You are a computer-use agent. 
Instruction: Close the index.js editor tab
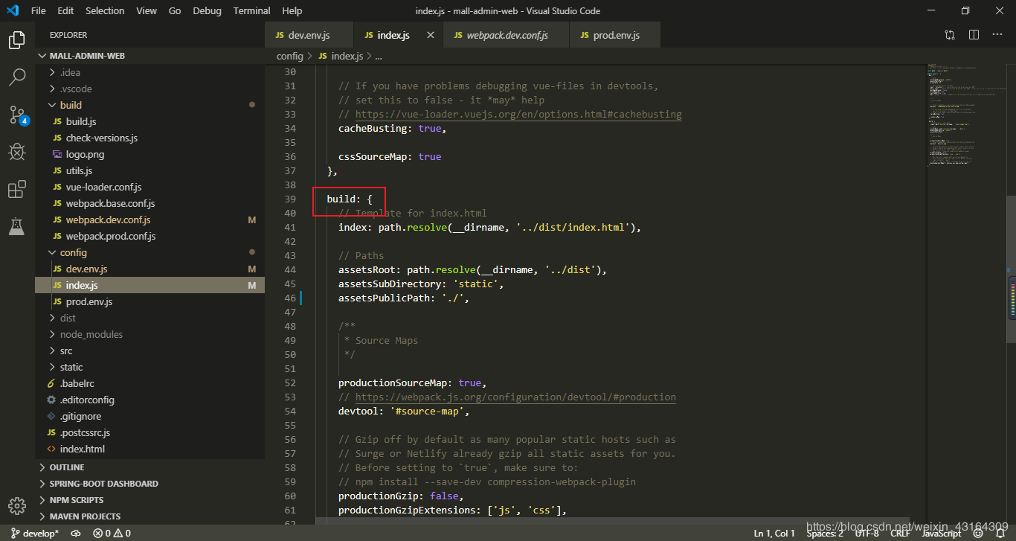coord(431,35)
